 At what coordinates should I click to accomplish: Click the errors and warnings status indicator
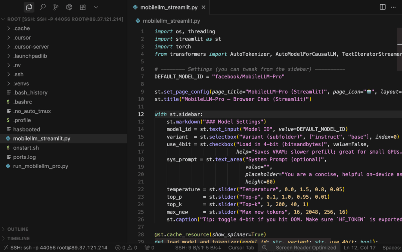click(x=126, y=248)
